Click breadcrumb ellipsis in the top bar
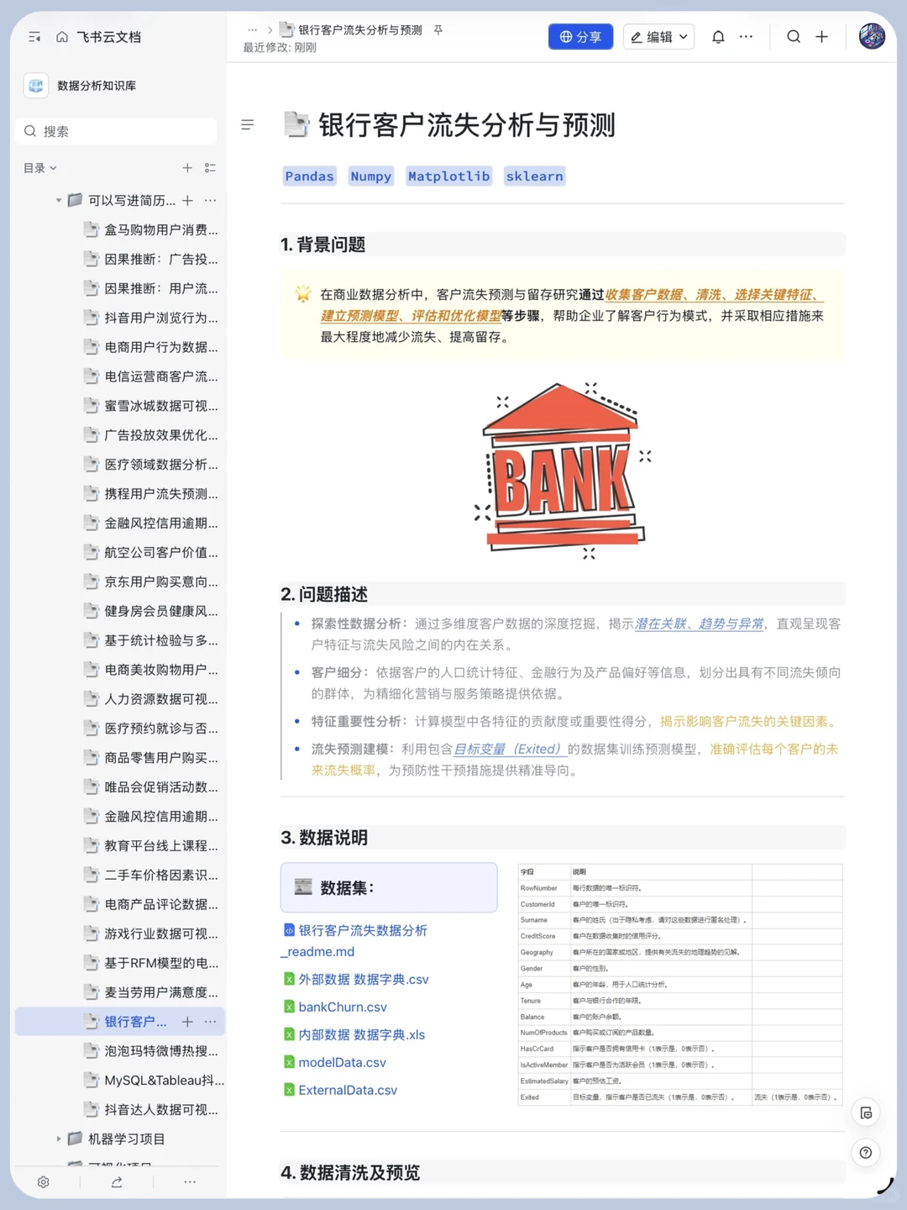 click(x=252, y=30)
